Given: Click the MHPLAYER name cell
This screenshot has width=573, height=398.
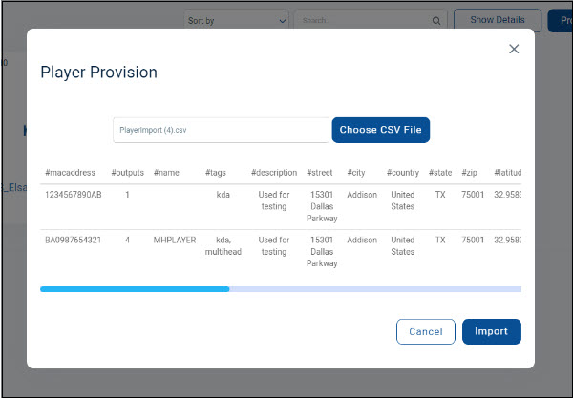Looking at the screenshot, I should (x=174, y=240).
